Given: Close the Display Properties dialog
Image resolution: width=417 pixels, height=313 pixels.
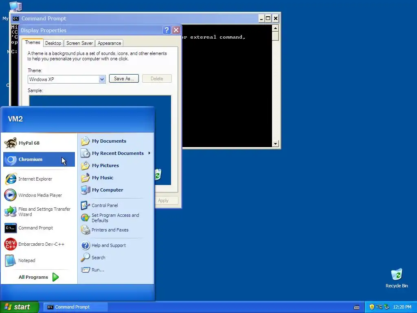Looking at the screenshot, I should (176, 30).
